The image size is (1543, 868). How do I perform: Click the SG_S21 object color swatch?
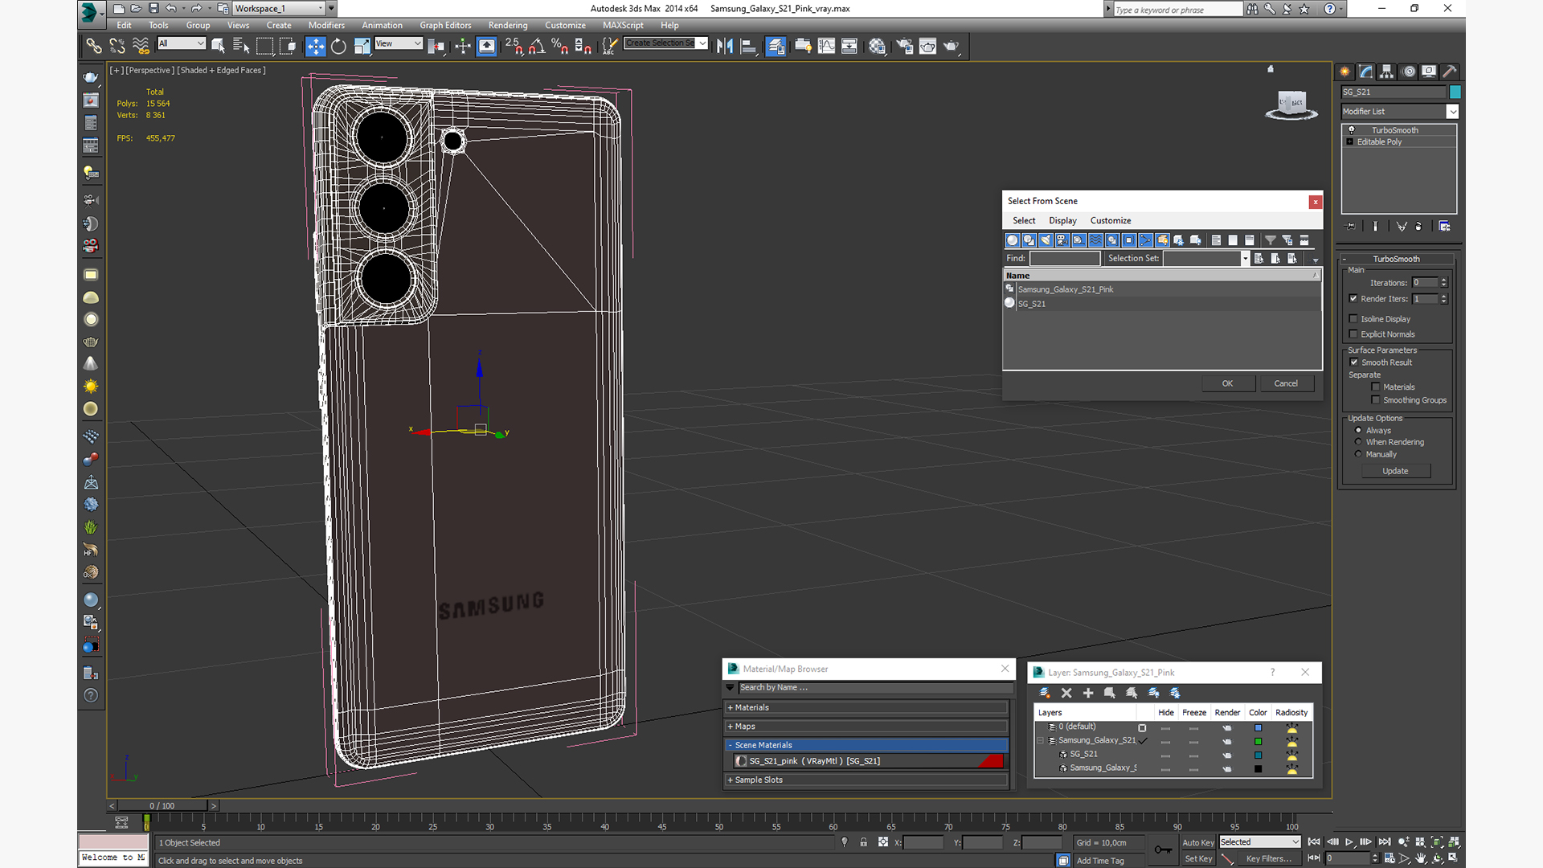(x=1455, y=92)
